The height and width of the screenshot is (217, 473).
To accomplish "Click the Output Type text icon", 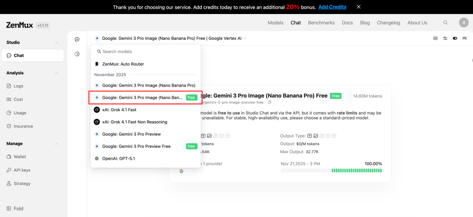I will pos(310,136).
